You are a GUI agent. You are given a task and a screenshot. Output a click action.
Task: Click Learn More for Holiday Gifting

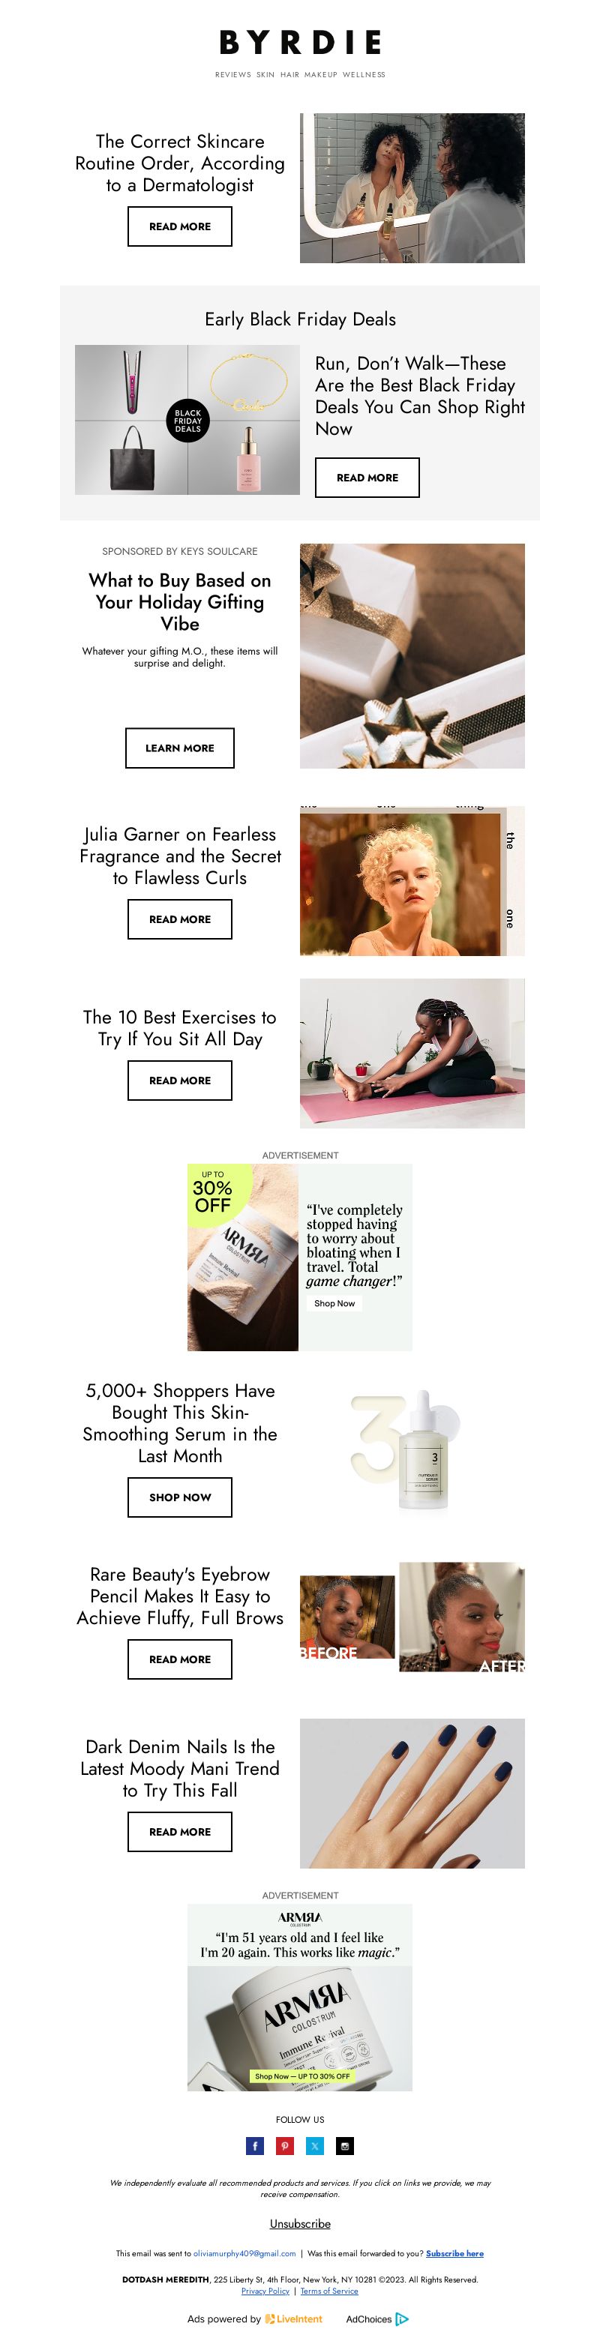click(x=180, y=748)
